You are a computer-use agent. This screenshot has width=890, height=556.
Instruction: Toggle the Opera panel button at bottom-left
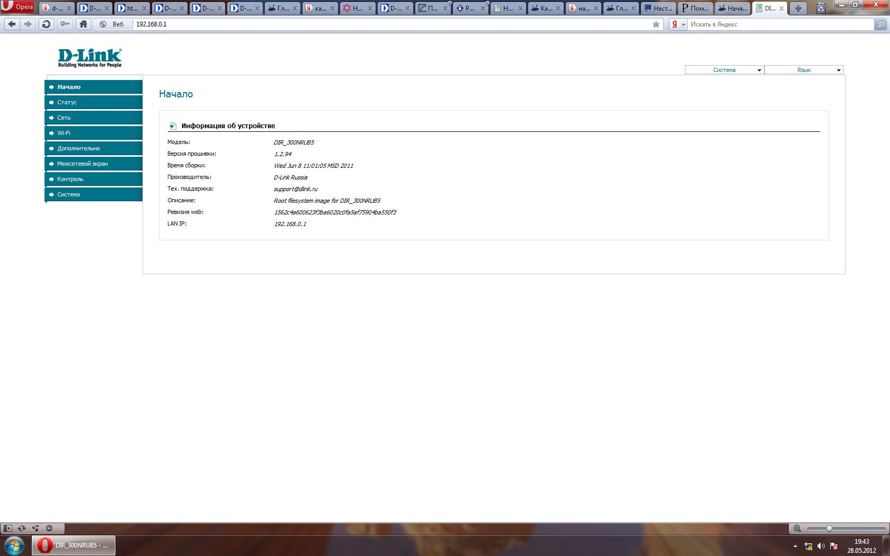(7, 528)
